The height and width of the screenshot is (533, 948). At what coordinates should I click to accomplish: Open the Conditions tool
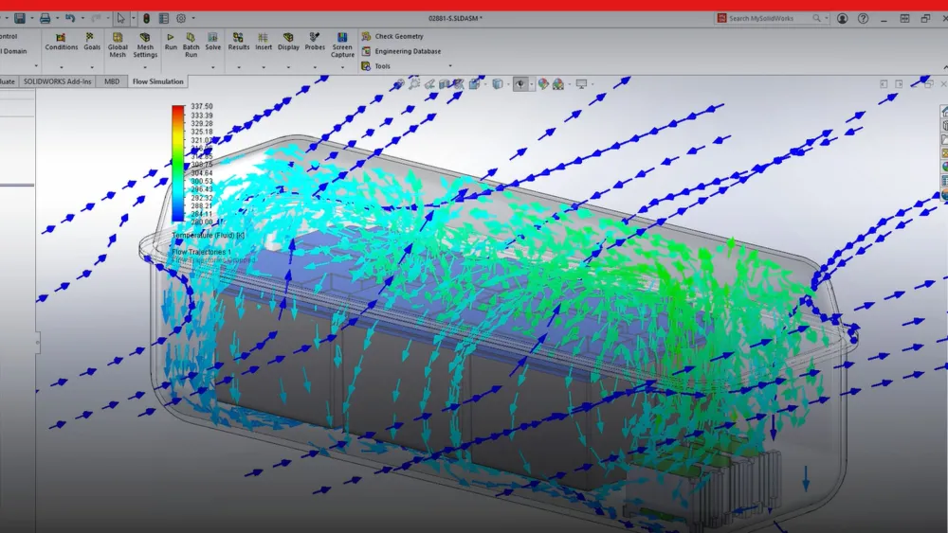click(x=61, y=42)
